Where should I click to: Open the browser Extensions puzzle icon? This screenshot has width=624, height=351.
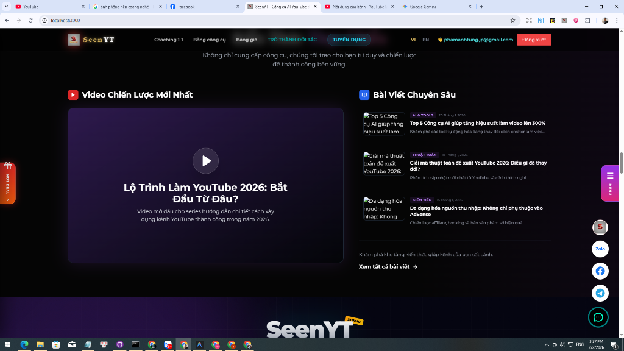(587, 20)
